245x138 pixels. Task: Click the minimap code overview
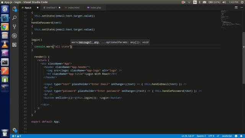pos(231,20)
